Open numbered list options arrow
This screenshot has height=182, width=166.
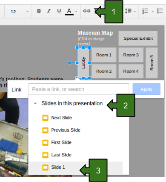[x=153, y=12]
